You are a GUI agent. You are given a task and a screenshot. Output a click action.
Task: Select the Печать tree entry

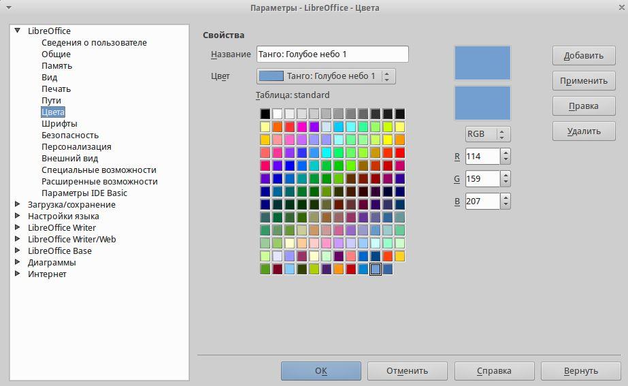tap(56, 89)
